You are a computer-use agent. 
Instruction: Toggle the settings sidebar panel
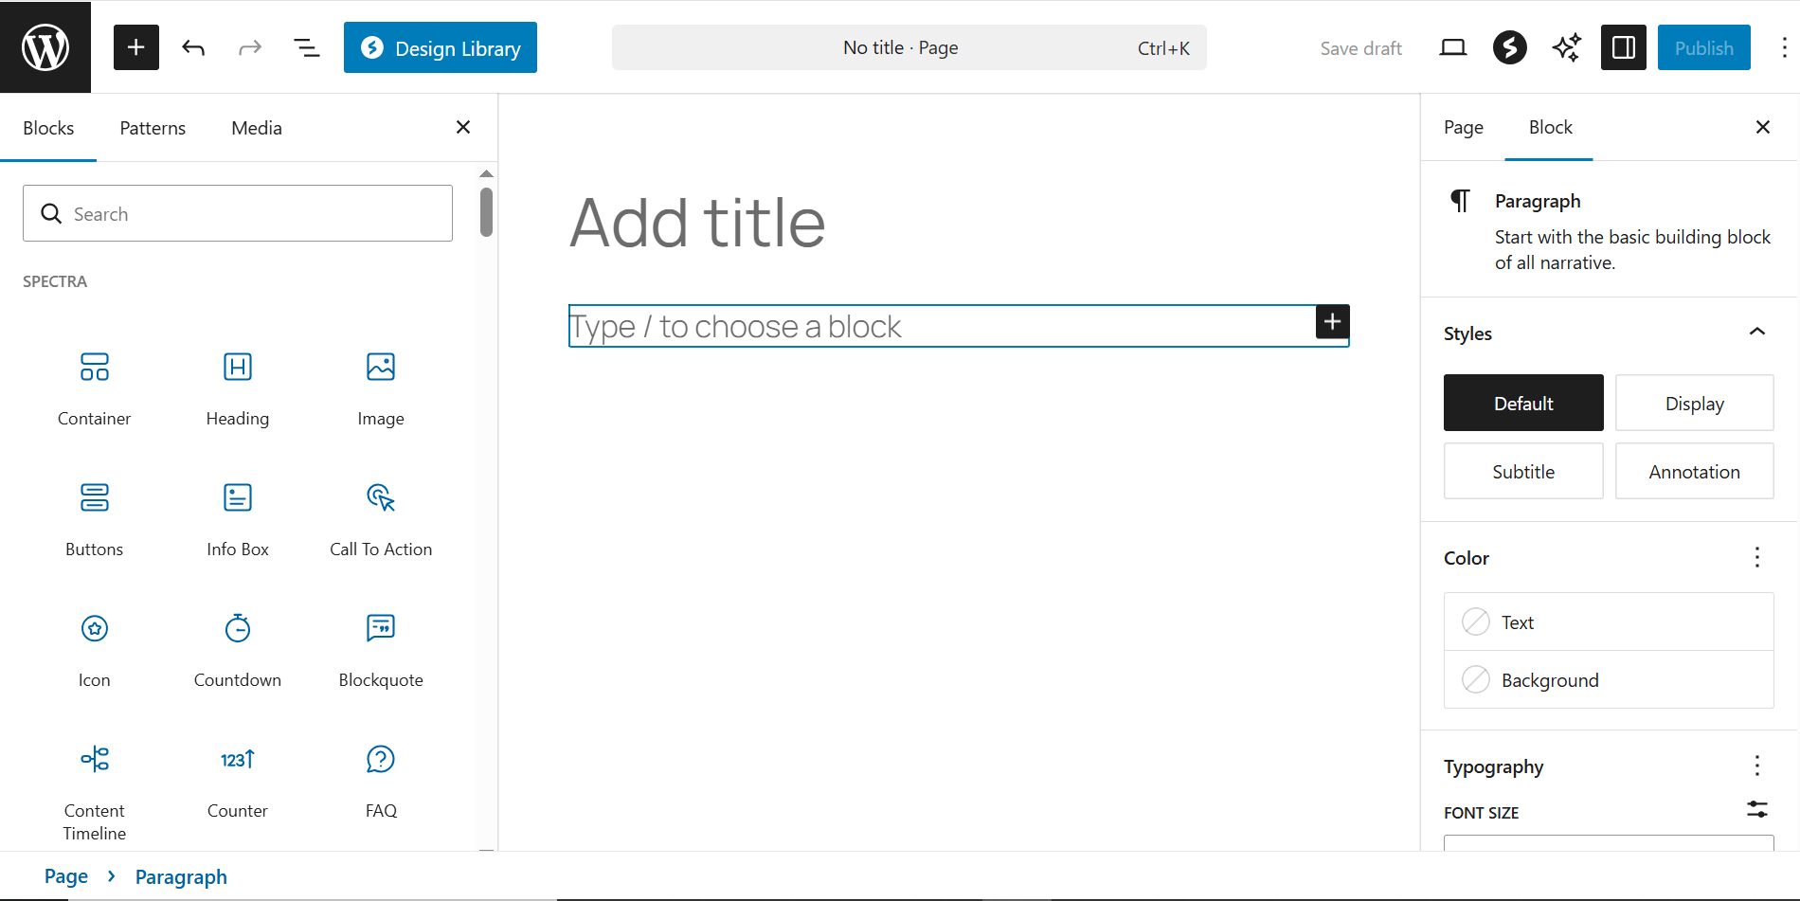(1624, 47)
